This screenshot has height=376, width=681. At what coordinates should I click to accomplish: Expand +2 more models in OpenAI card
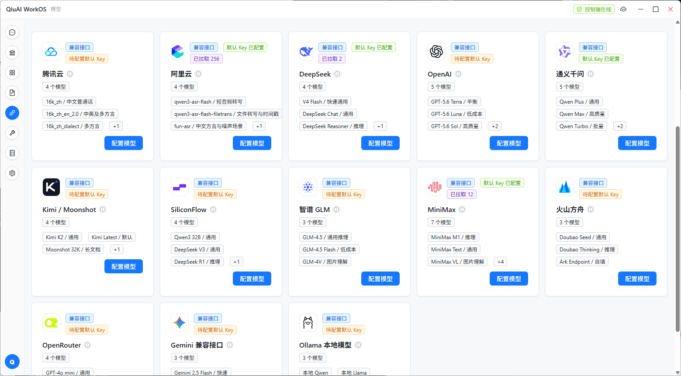pyautogui.click(x=495, y=126)
